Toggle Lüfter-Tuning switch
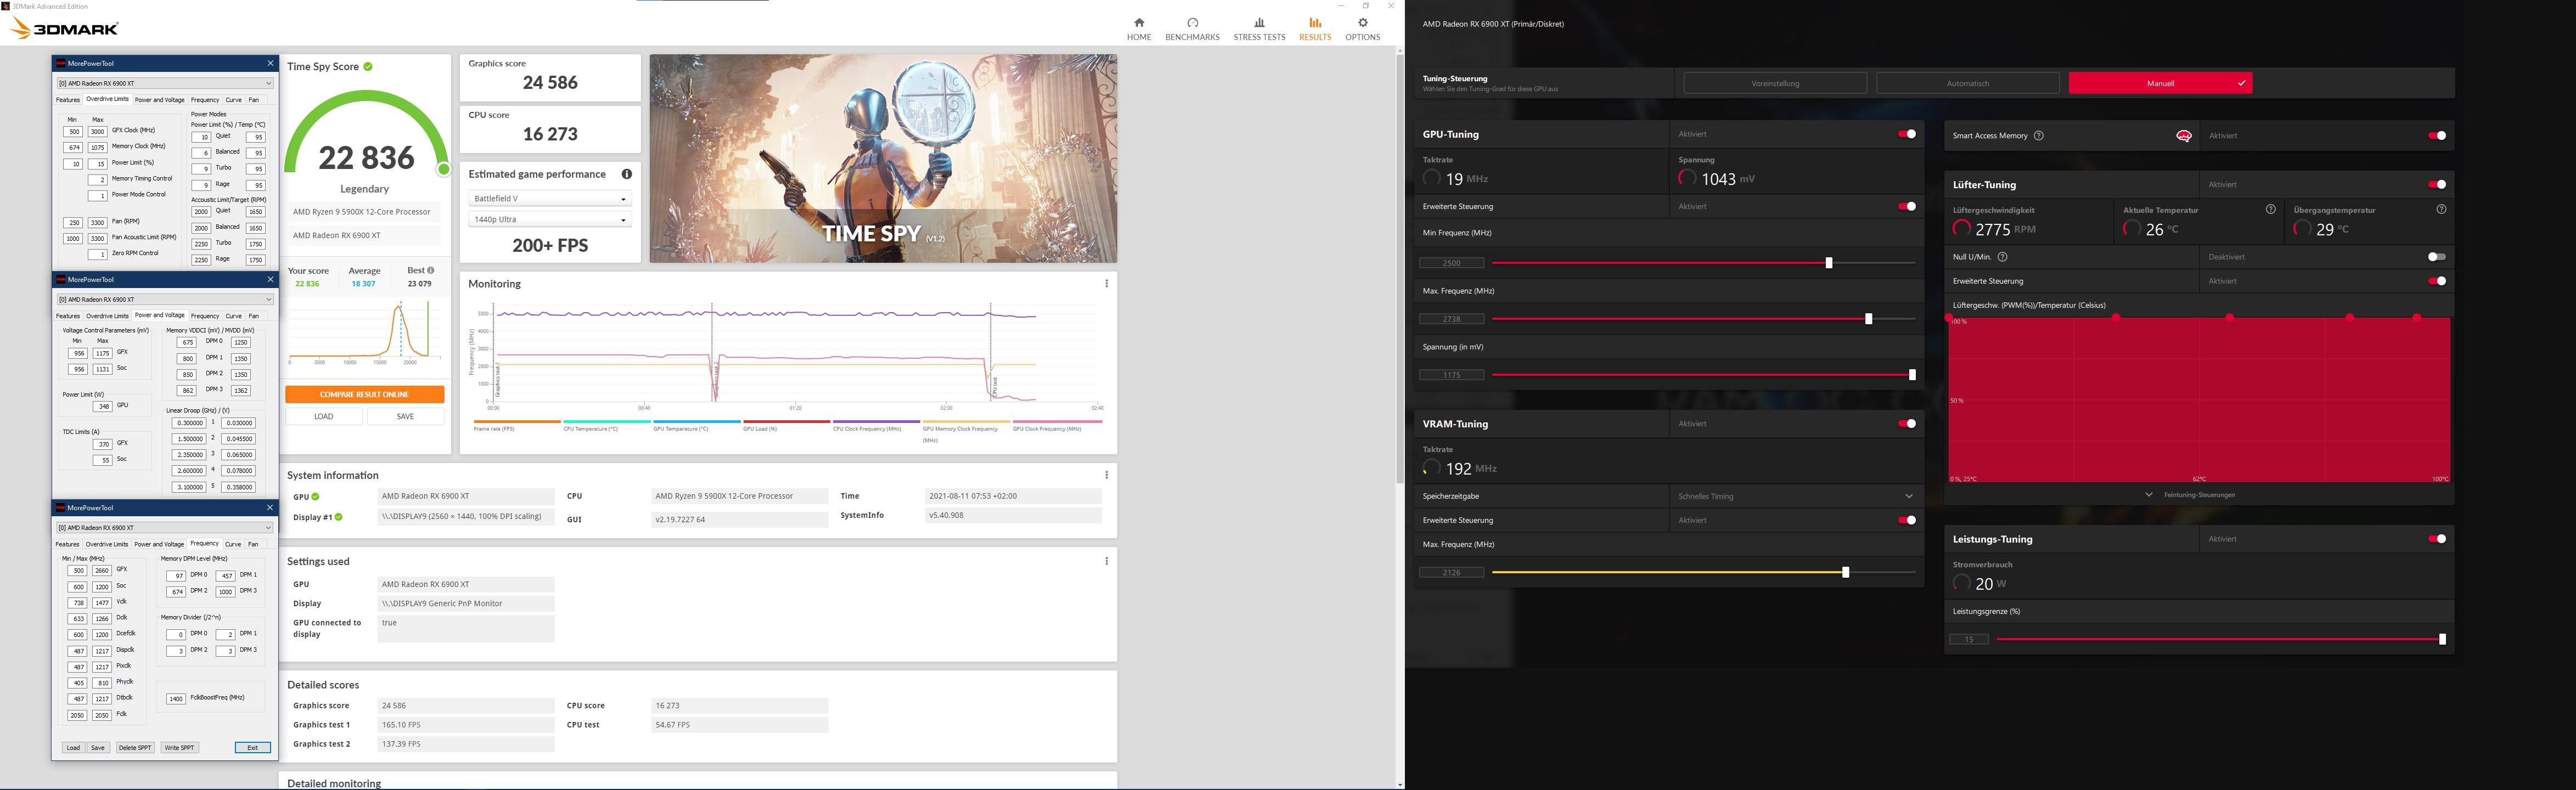Screen dimensions: 2576x790 [x=2437, y=185]
